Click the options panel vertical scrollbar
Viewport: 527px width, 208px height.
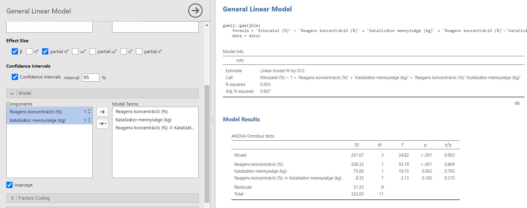207,143
